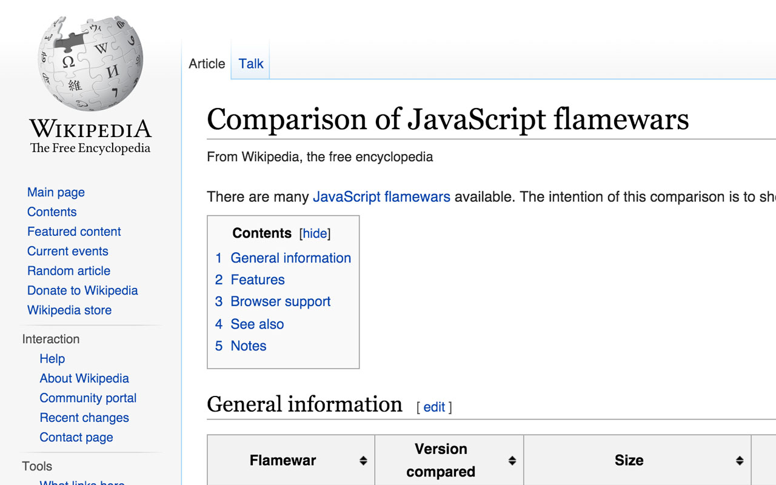The image size is (776, 485).
Task: Click the Interaction sidebar heading
Action: click(51, 339)
